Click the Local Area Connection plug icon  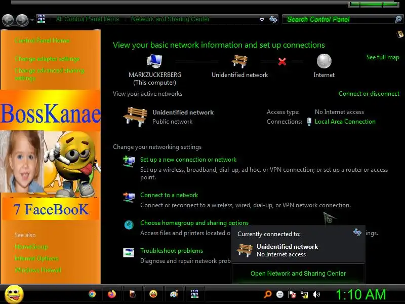pyautogui.click(x=309, y=122)
